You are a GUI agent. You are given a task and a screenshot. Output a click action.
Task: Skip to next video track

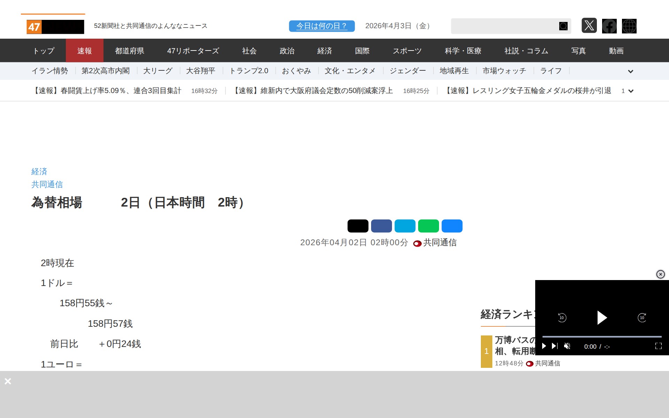(555, 346)
